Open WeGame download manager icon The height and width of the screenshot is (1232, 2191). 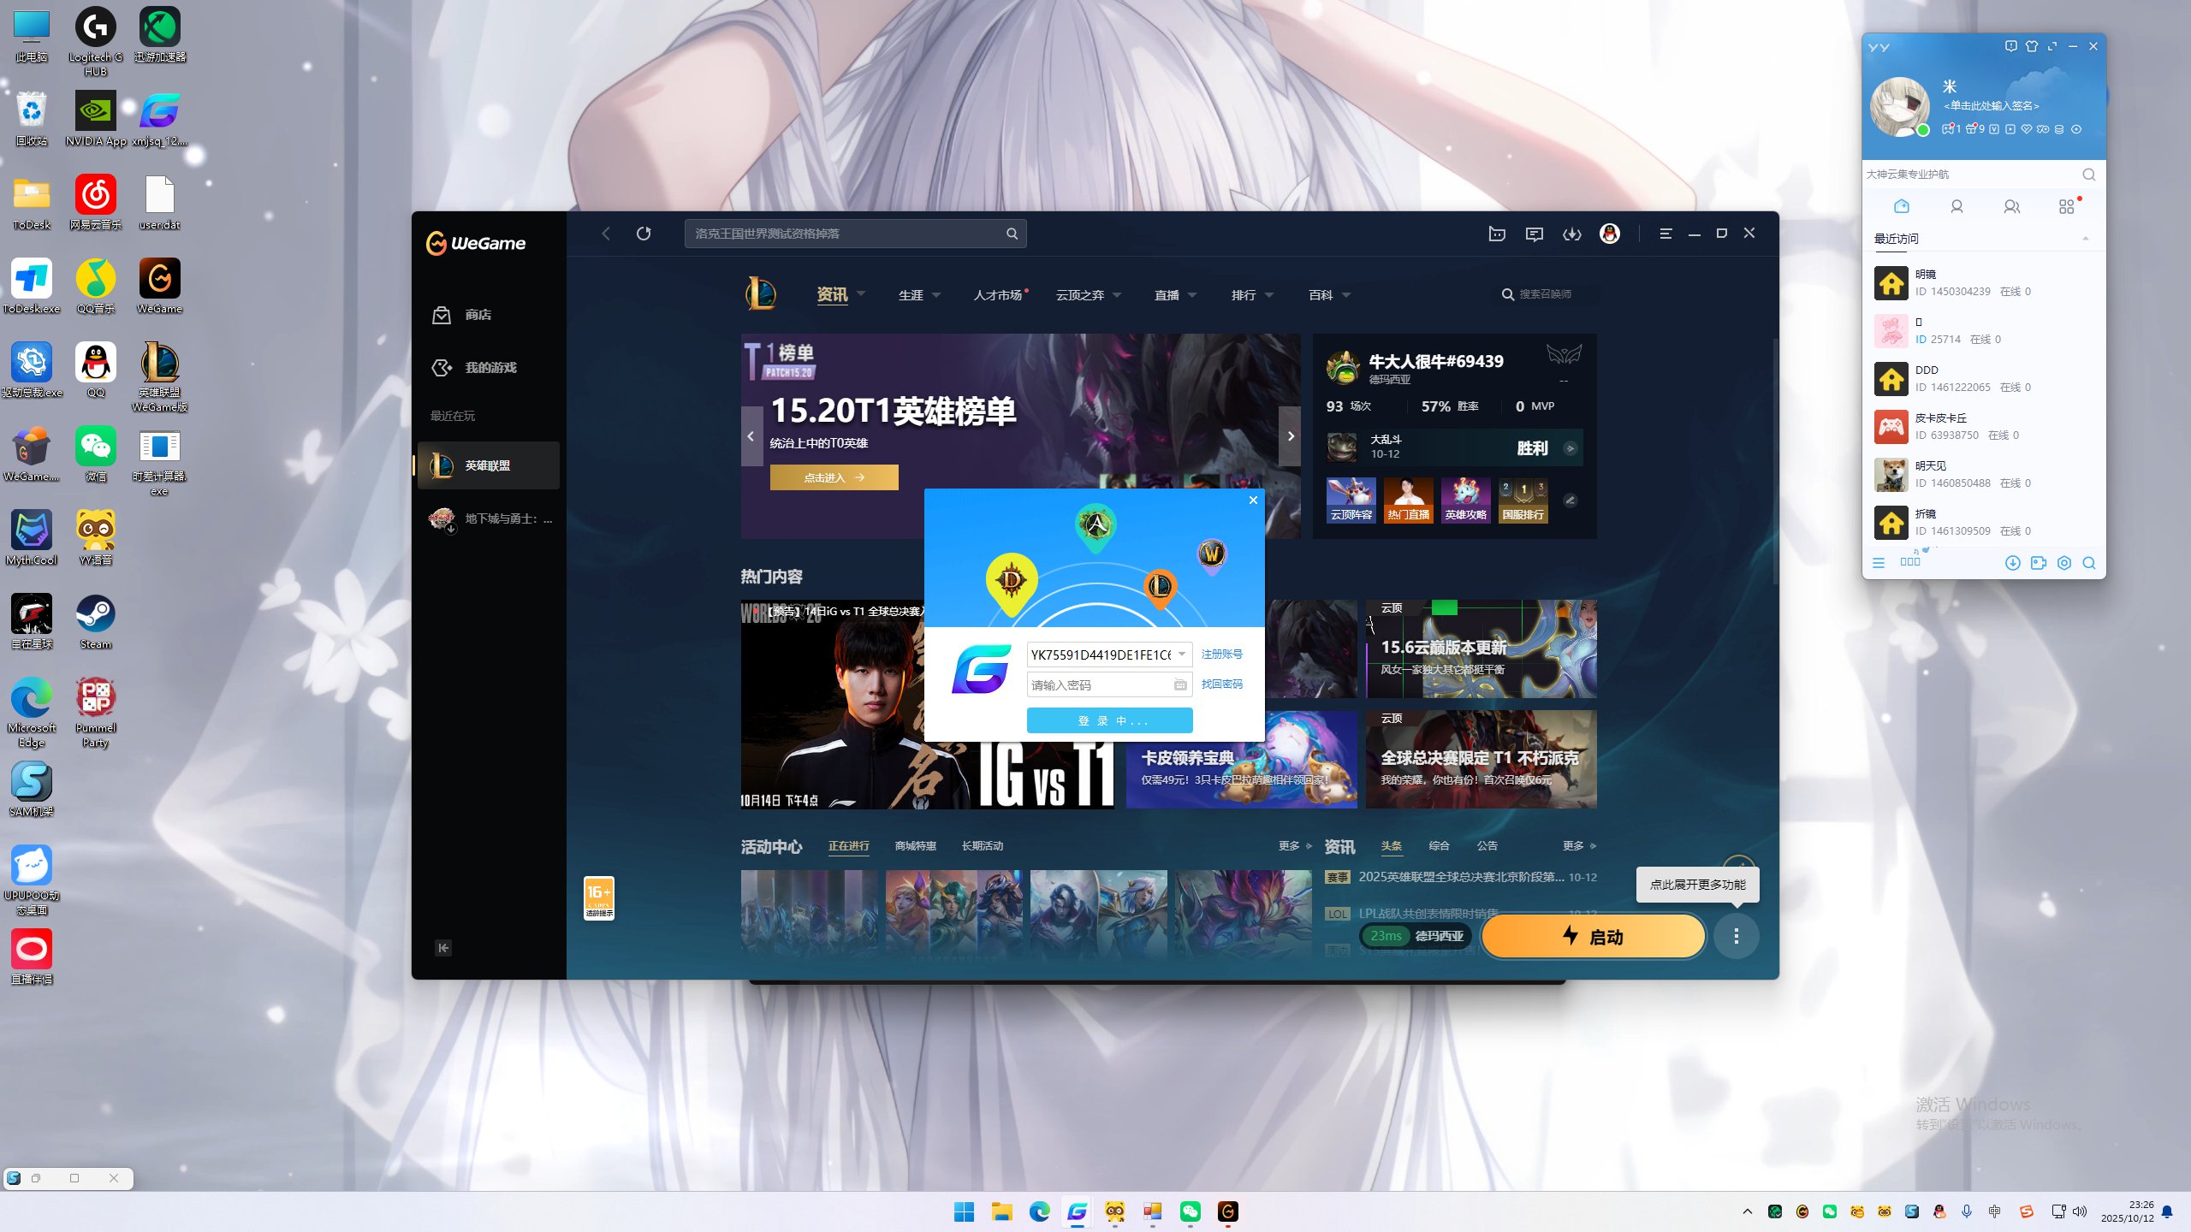coord(1571,234)
